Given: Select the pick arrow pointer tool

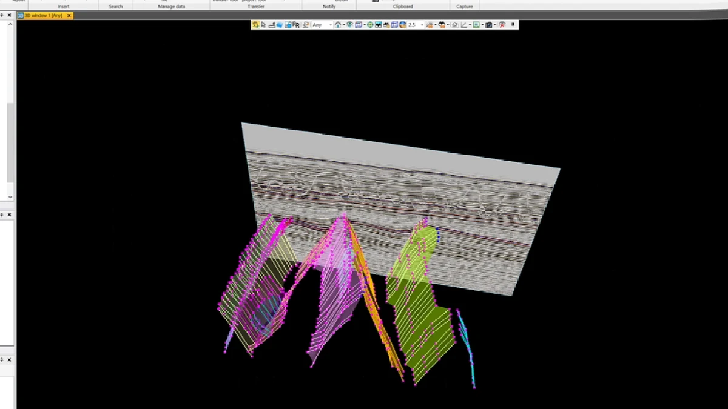Looking at the screenshot, I should 263,25.
